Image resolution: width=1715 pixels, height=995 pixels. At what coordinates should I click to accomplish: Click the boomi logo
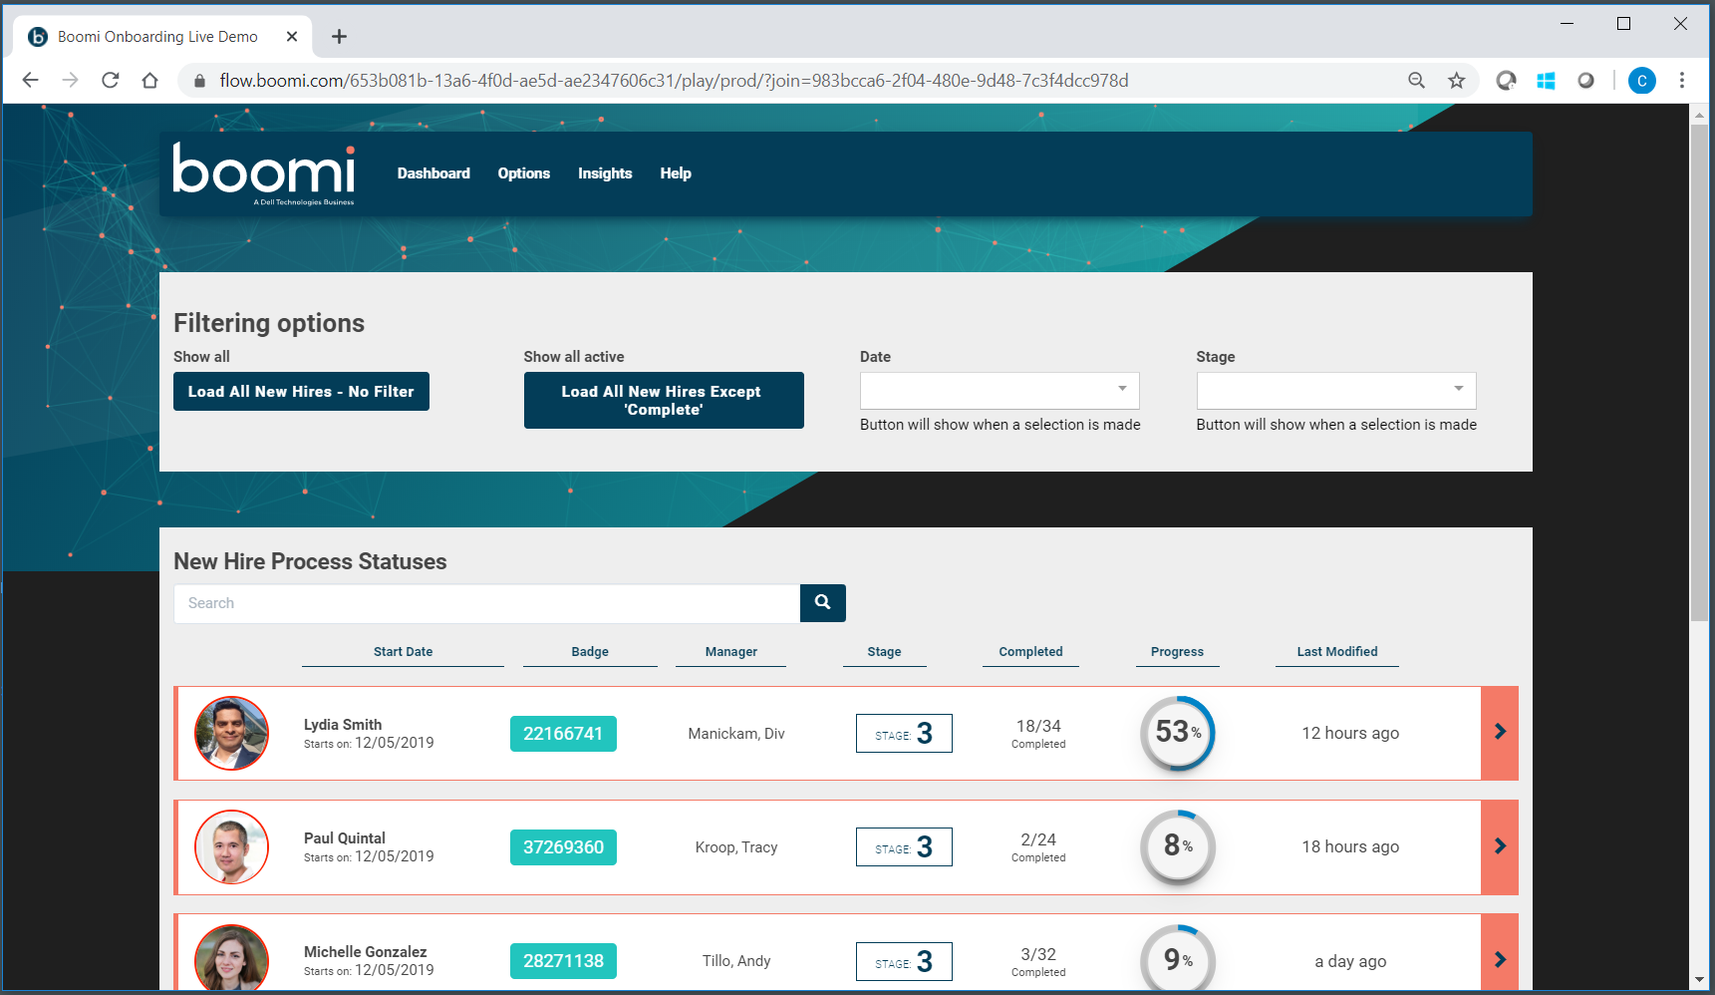[x=262, y=173]
